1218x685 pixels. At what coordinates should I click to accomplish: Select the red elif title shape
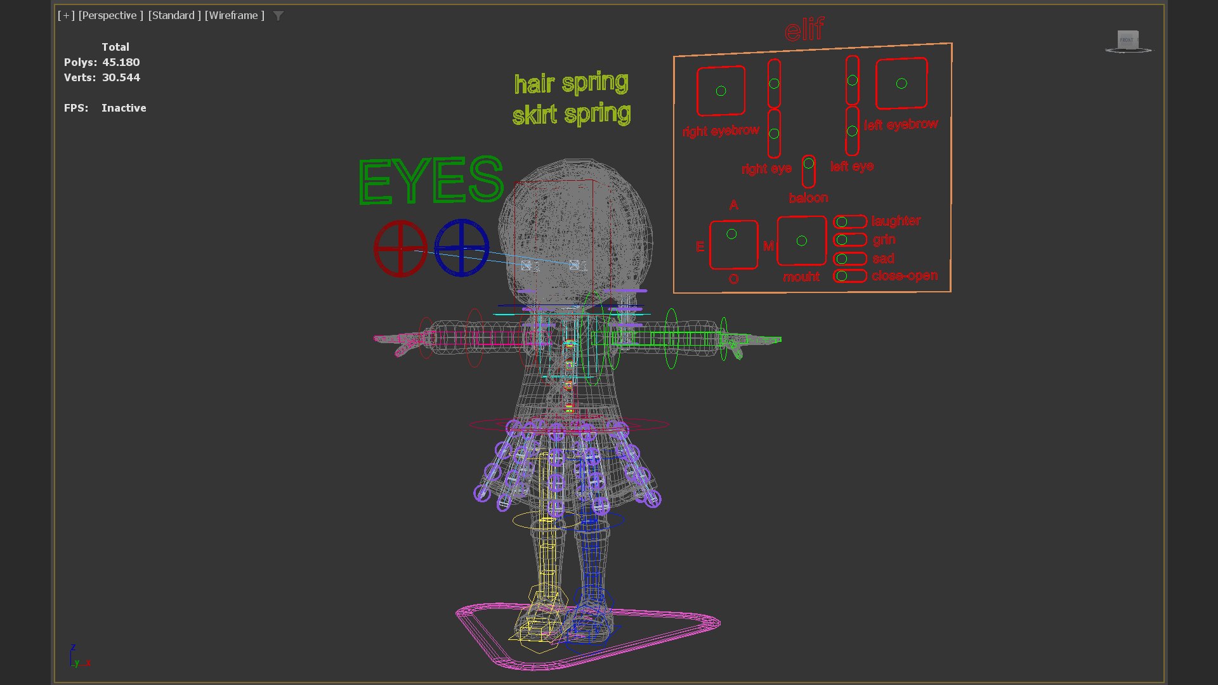804,30
